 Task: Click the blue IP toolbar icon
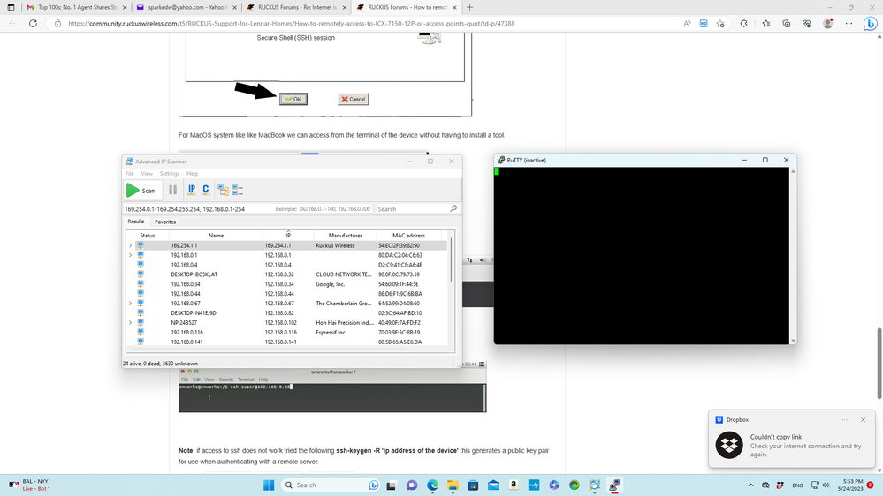(x=191, y=190)
